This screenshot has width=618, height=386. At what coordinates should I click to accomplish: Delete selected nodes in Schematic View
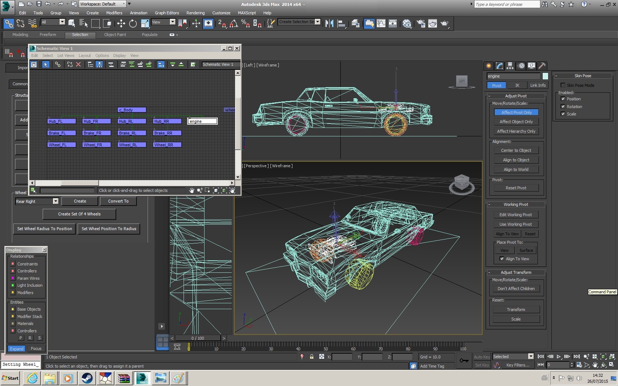(78, 64)
